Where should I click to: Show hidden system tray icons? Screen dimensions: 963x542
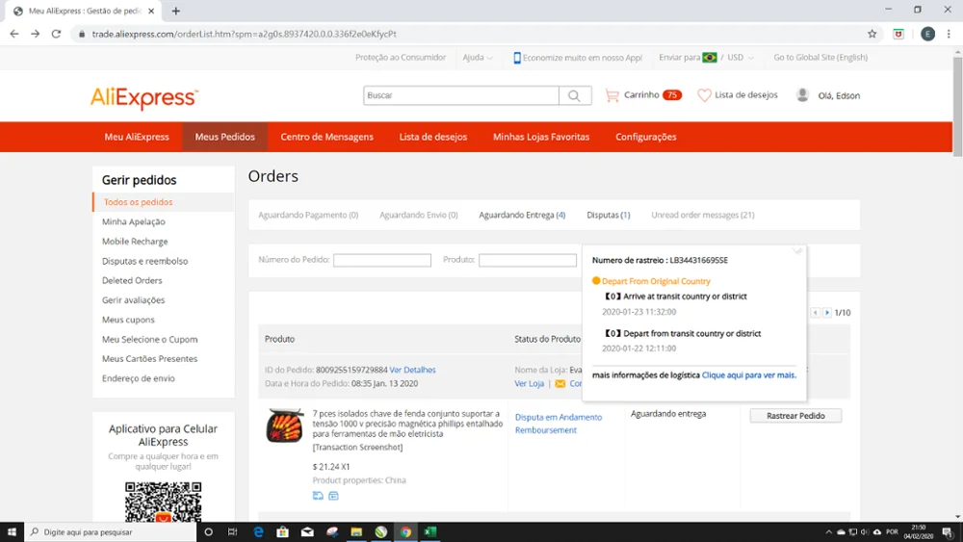coord(828,531)
